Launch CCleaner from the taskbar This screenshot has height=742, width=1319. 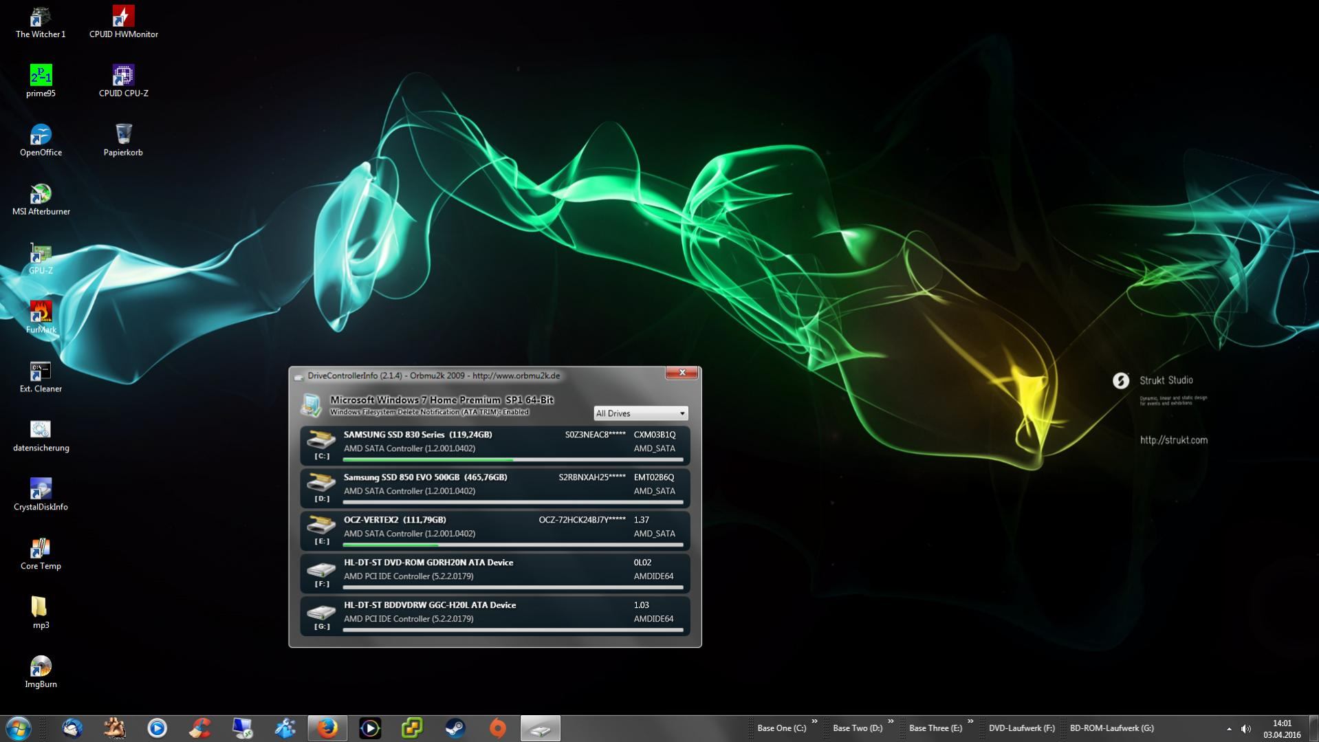coord(200,728)
